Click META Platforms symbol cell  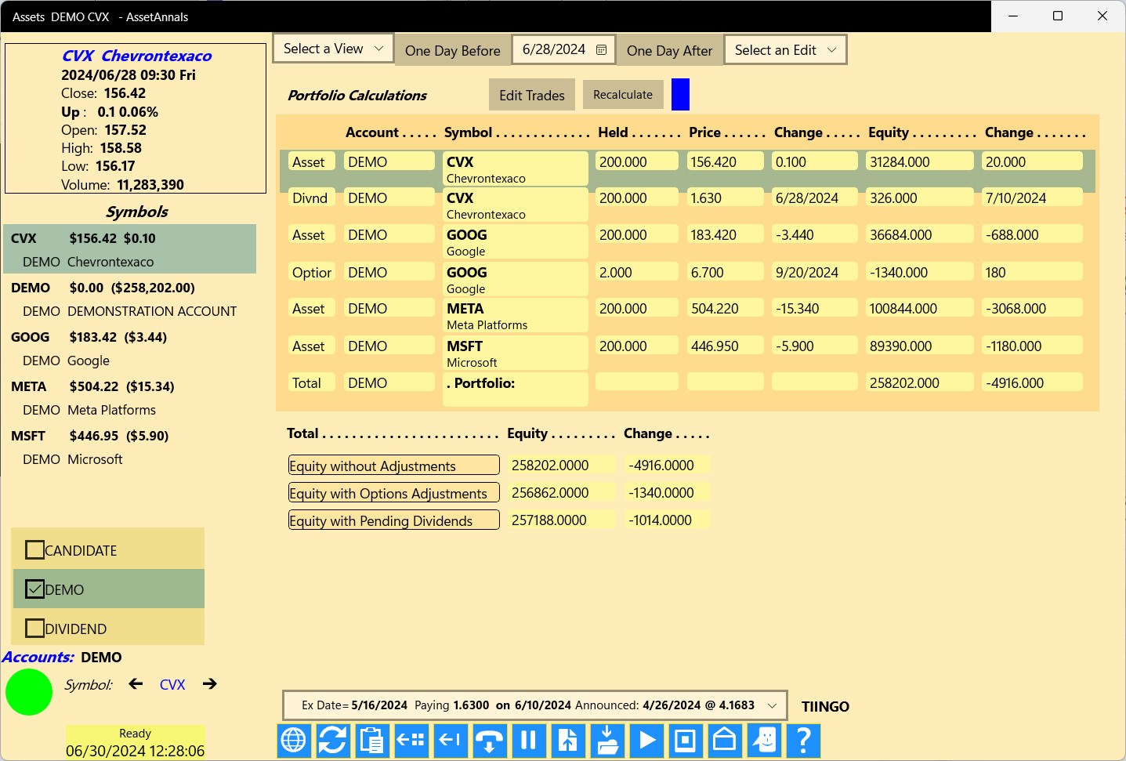[x=516, y=315]
